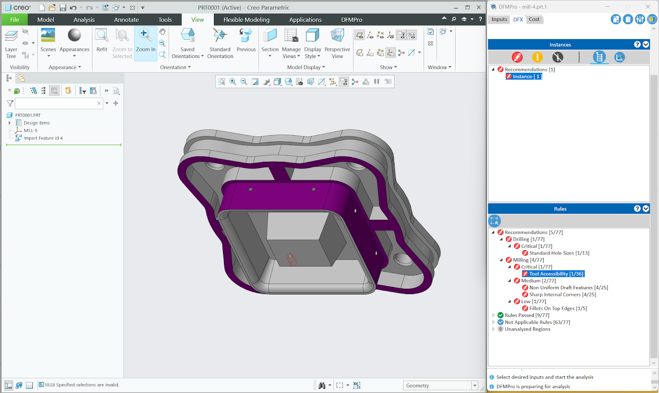The image size is (659, 393).
Task: Expand the Rules Passed node
Action: (x=494, y=315)
